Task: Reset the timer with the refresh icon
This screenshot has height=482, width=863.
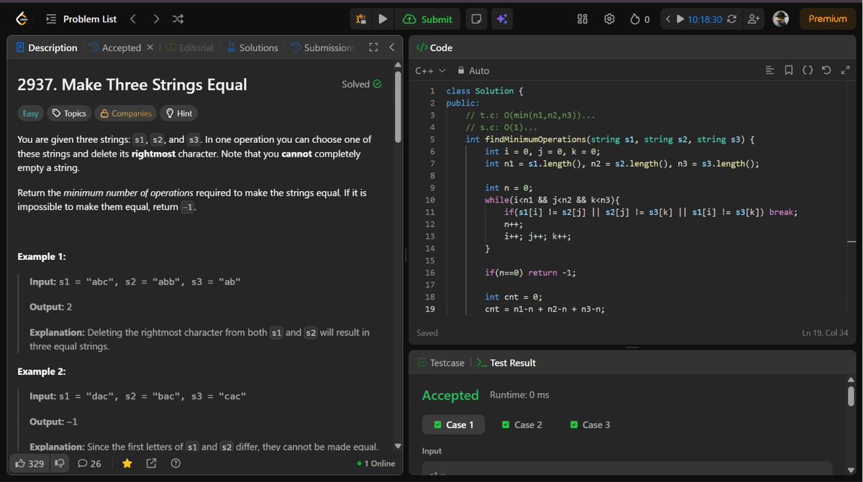Action: [732, 19]
